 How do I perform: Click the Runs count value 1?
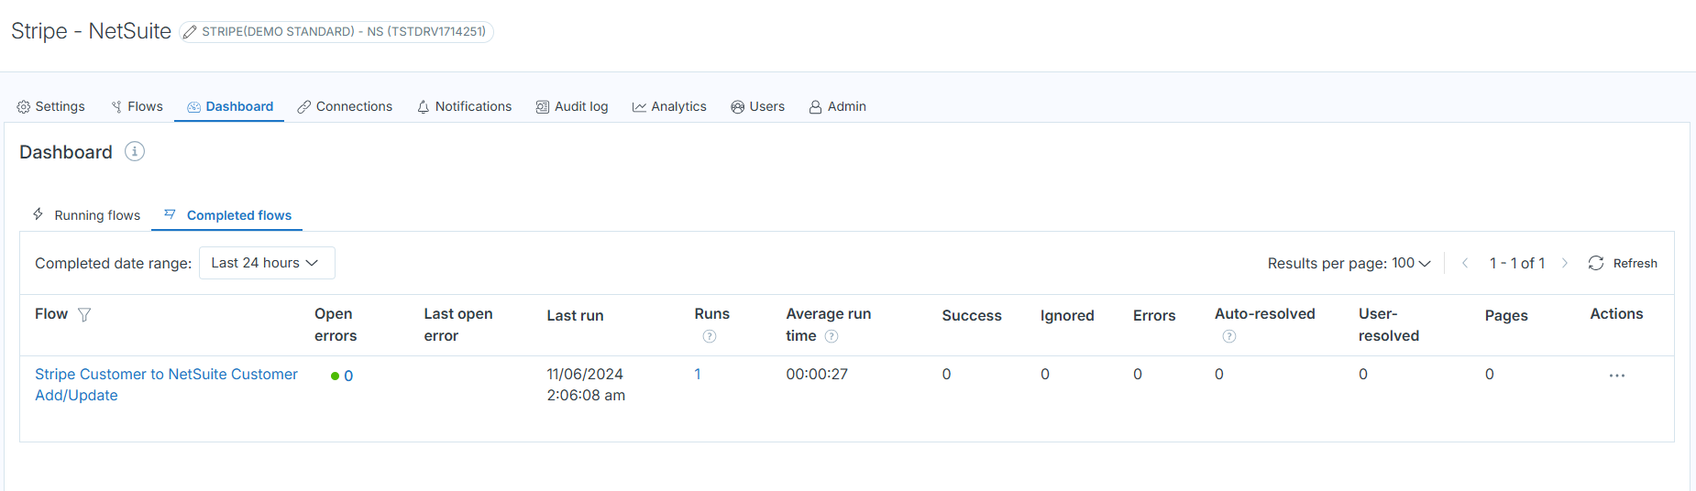(698, 375)
